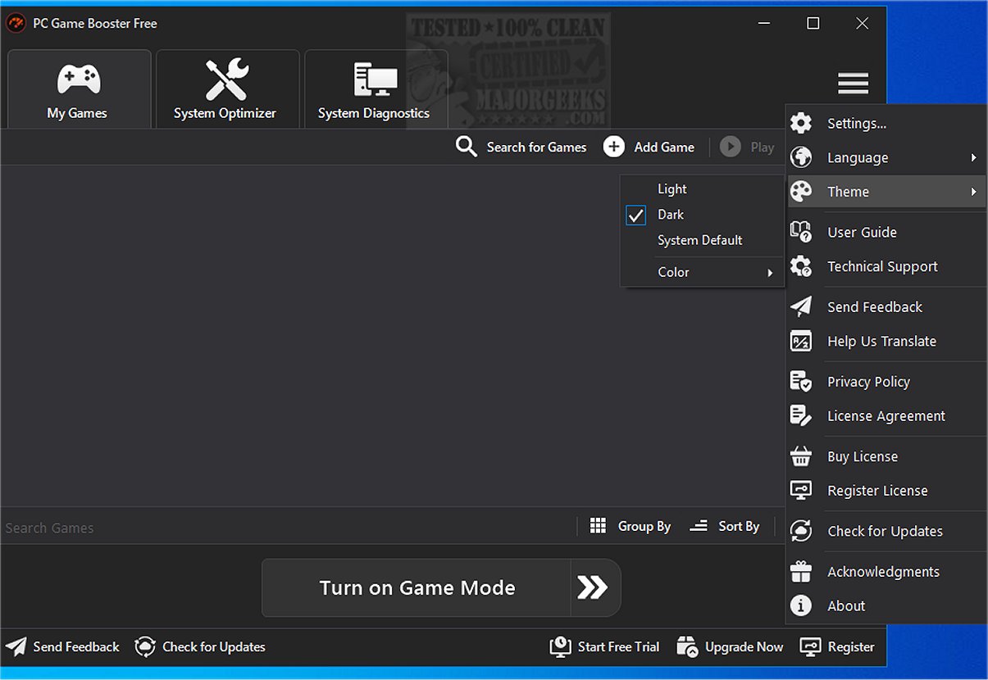Click the Register License monitor icon
This screenshot has height=680, width=988.
point(801,490)
